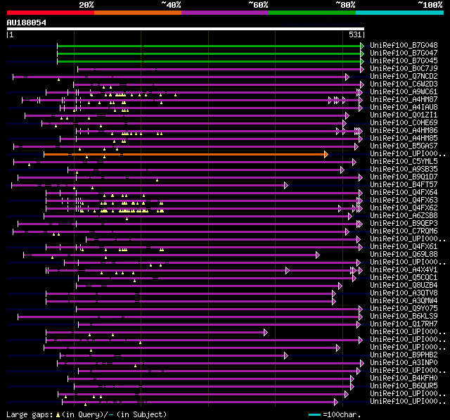
Task: Choose the UniRef100_A4HM87 entry
Action: 404,100
